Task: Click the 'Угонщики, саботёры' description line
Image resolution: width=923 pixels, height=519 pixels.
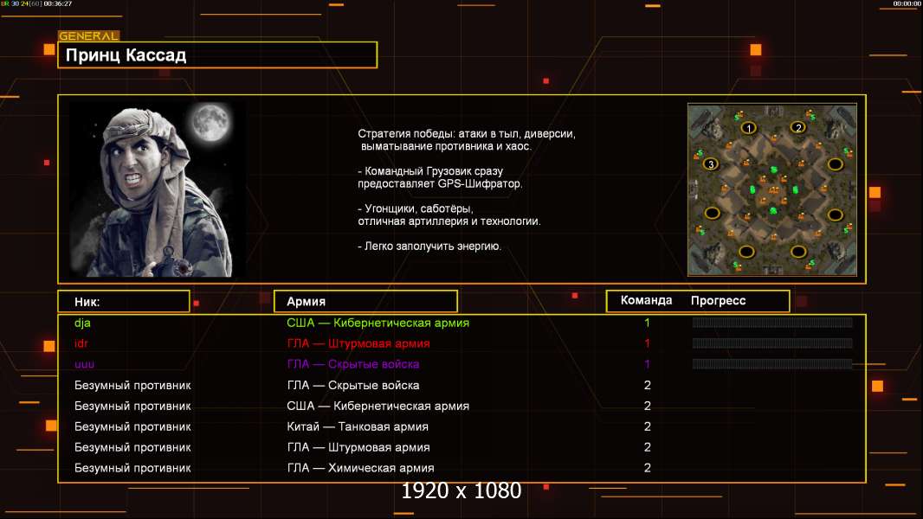Action: coord(416,208)
